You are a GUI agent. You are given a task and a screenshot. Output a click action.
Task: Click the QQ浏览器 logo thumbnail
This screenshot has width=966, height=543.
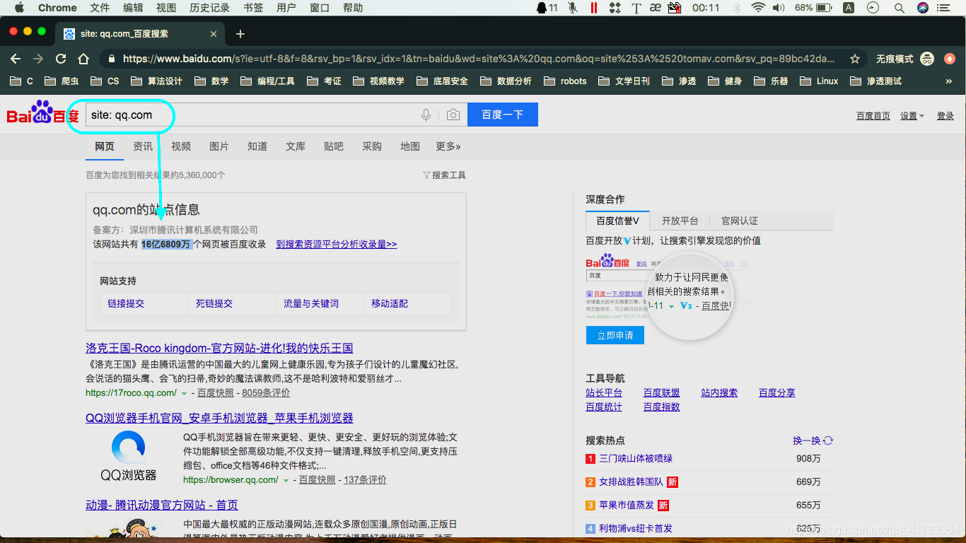[128, 456]
